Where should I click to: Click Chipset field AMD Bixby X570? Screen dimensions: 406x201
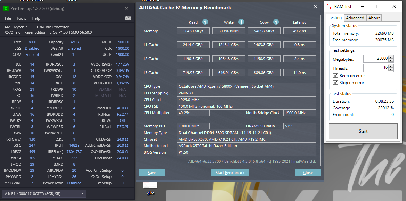click(x=246, y=139)
